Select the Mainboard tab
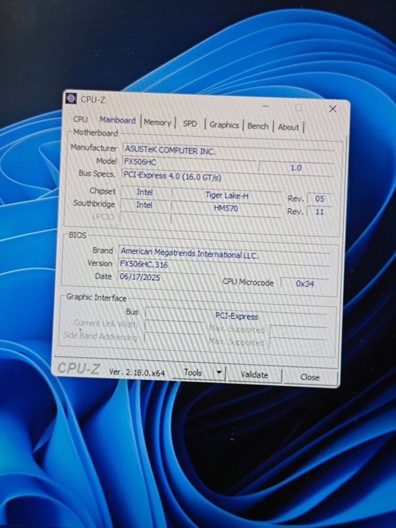 click(x=118, y=120)
